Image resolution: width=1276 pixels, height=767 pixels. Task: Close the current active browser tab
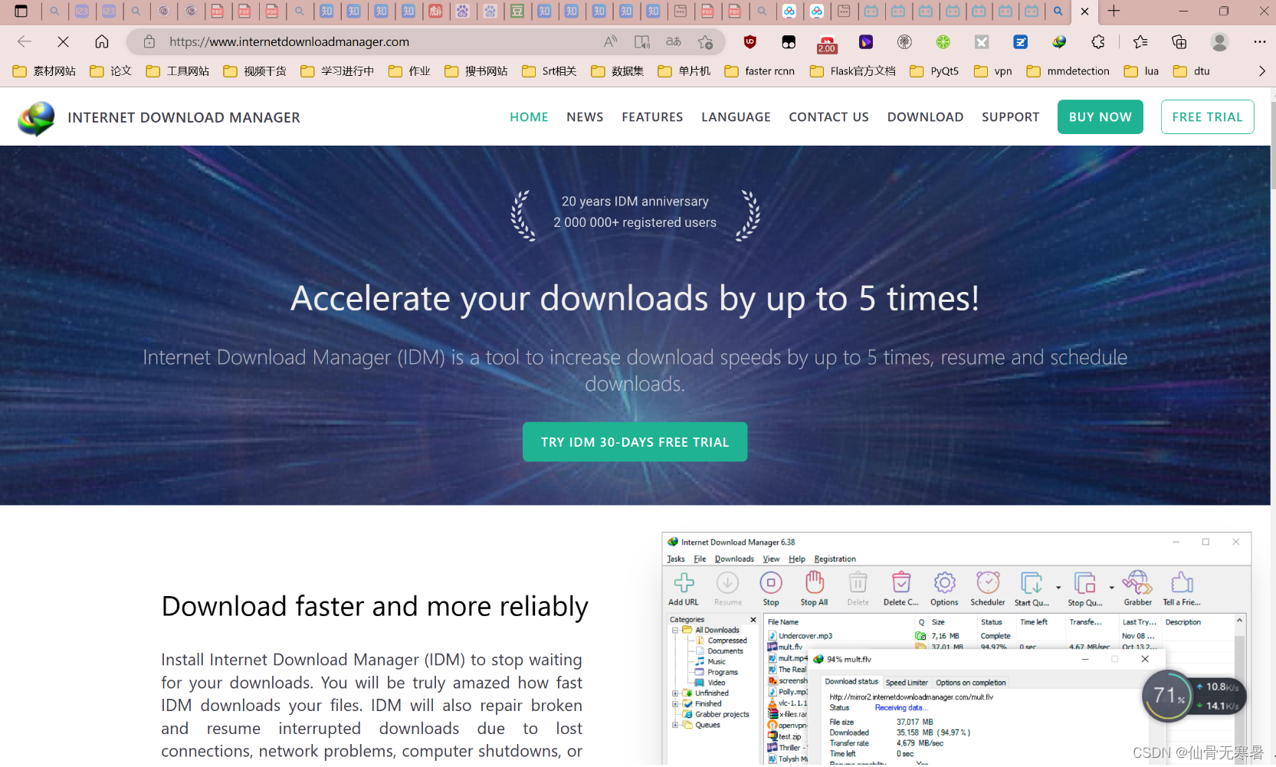[1084, 11]
